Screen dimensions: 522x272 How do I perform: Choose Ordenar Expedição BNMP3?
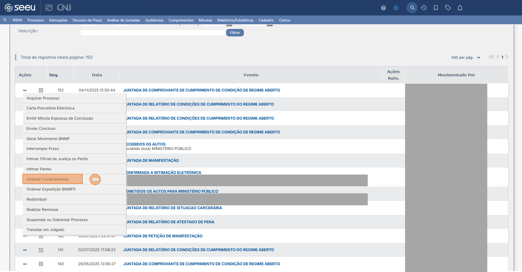point(75,189)
